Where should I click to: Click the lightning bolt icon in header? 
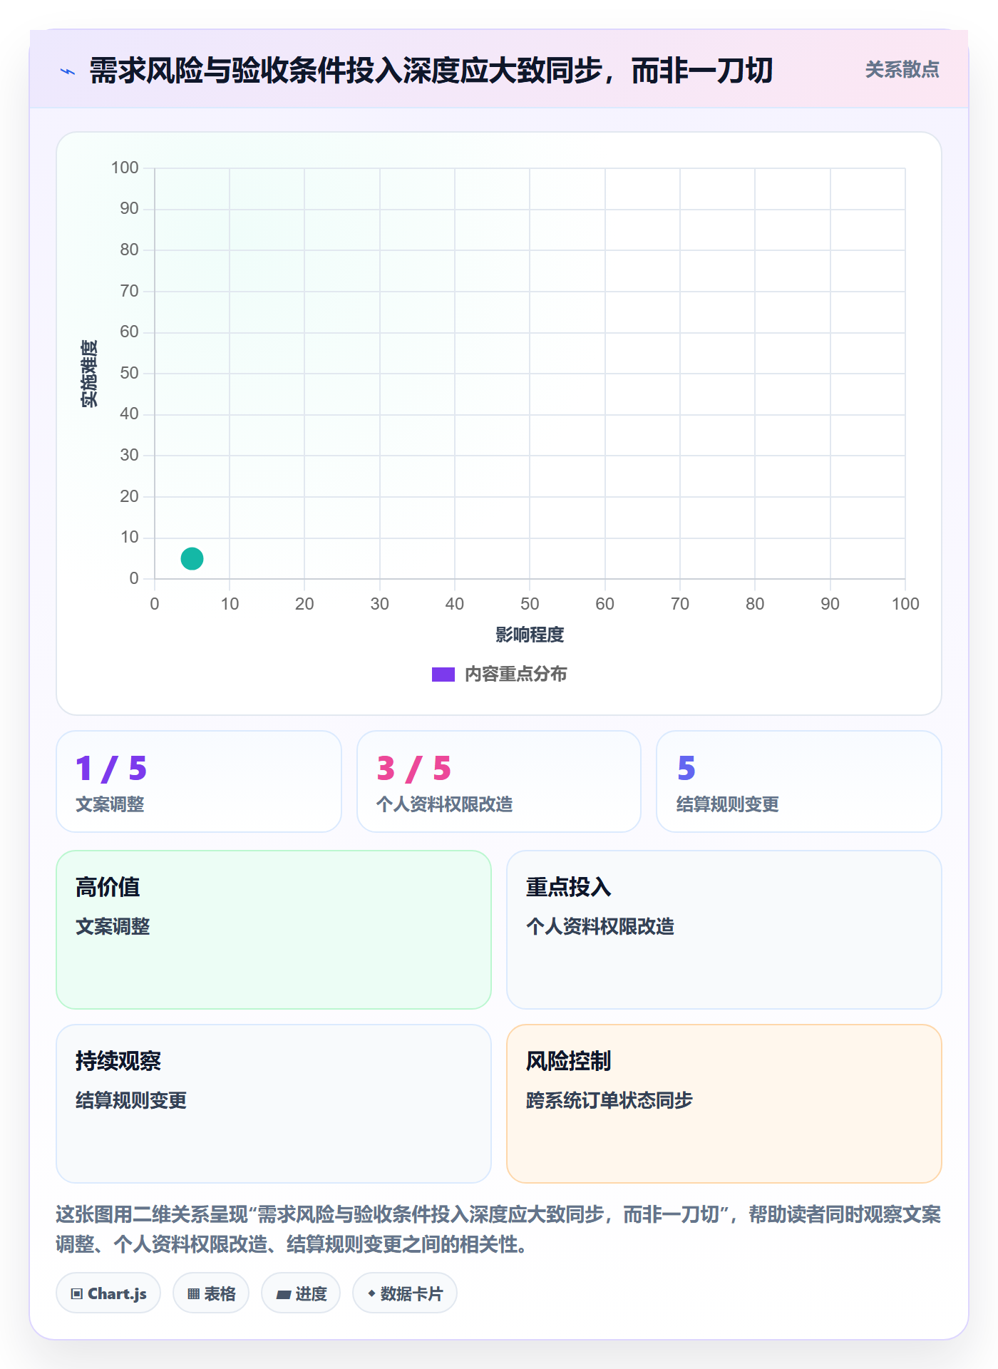68,71
